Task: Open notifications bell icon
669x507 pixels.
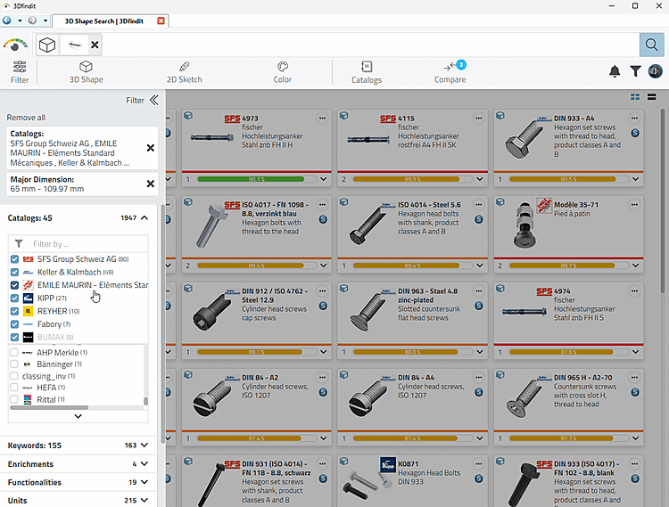Action: 615,71
